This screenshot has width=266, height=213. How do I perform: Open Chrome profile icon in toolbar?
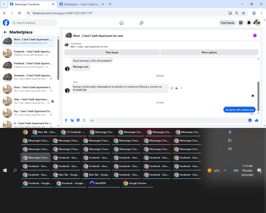[x=254, y=13]
